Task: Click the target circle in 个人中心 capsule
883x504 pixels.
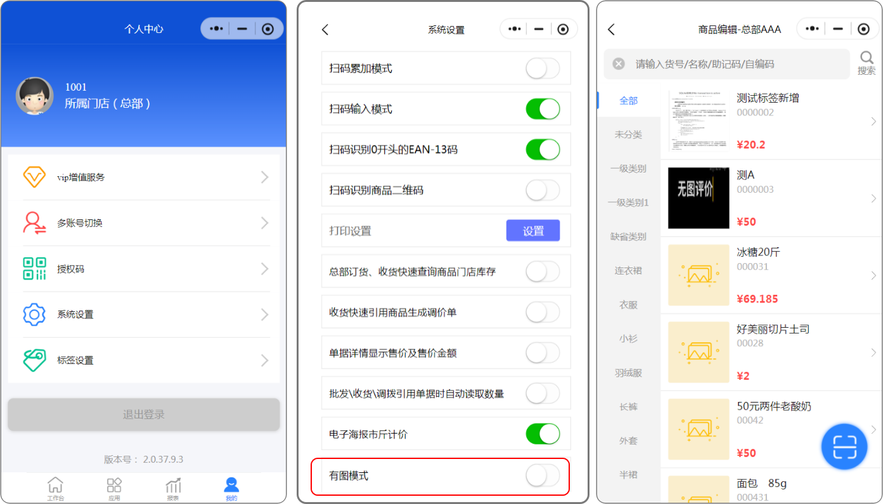Action: (x=267, y=29)
